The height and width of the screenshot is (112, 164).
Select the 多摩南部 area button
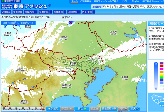pos(58,12)
